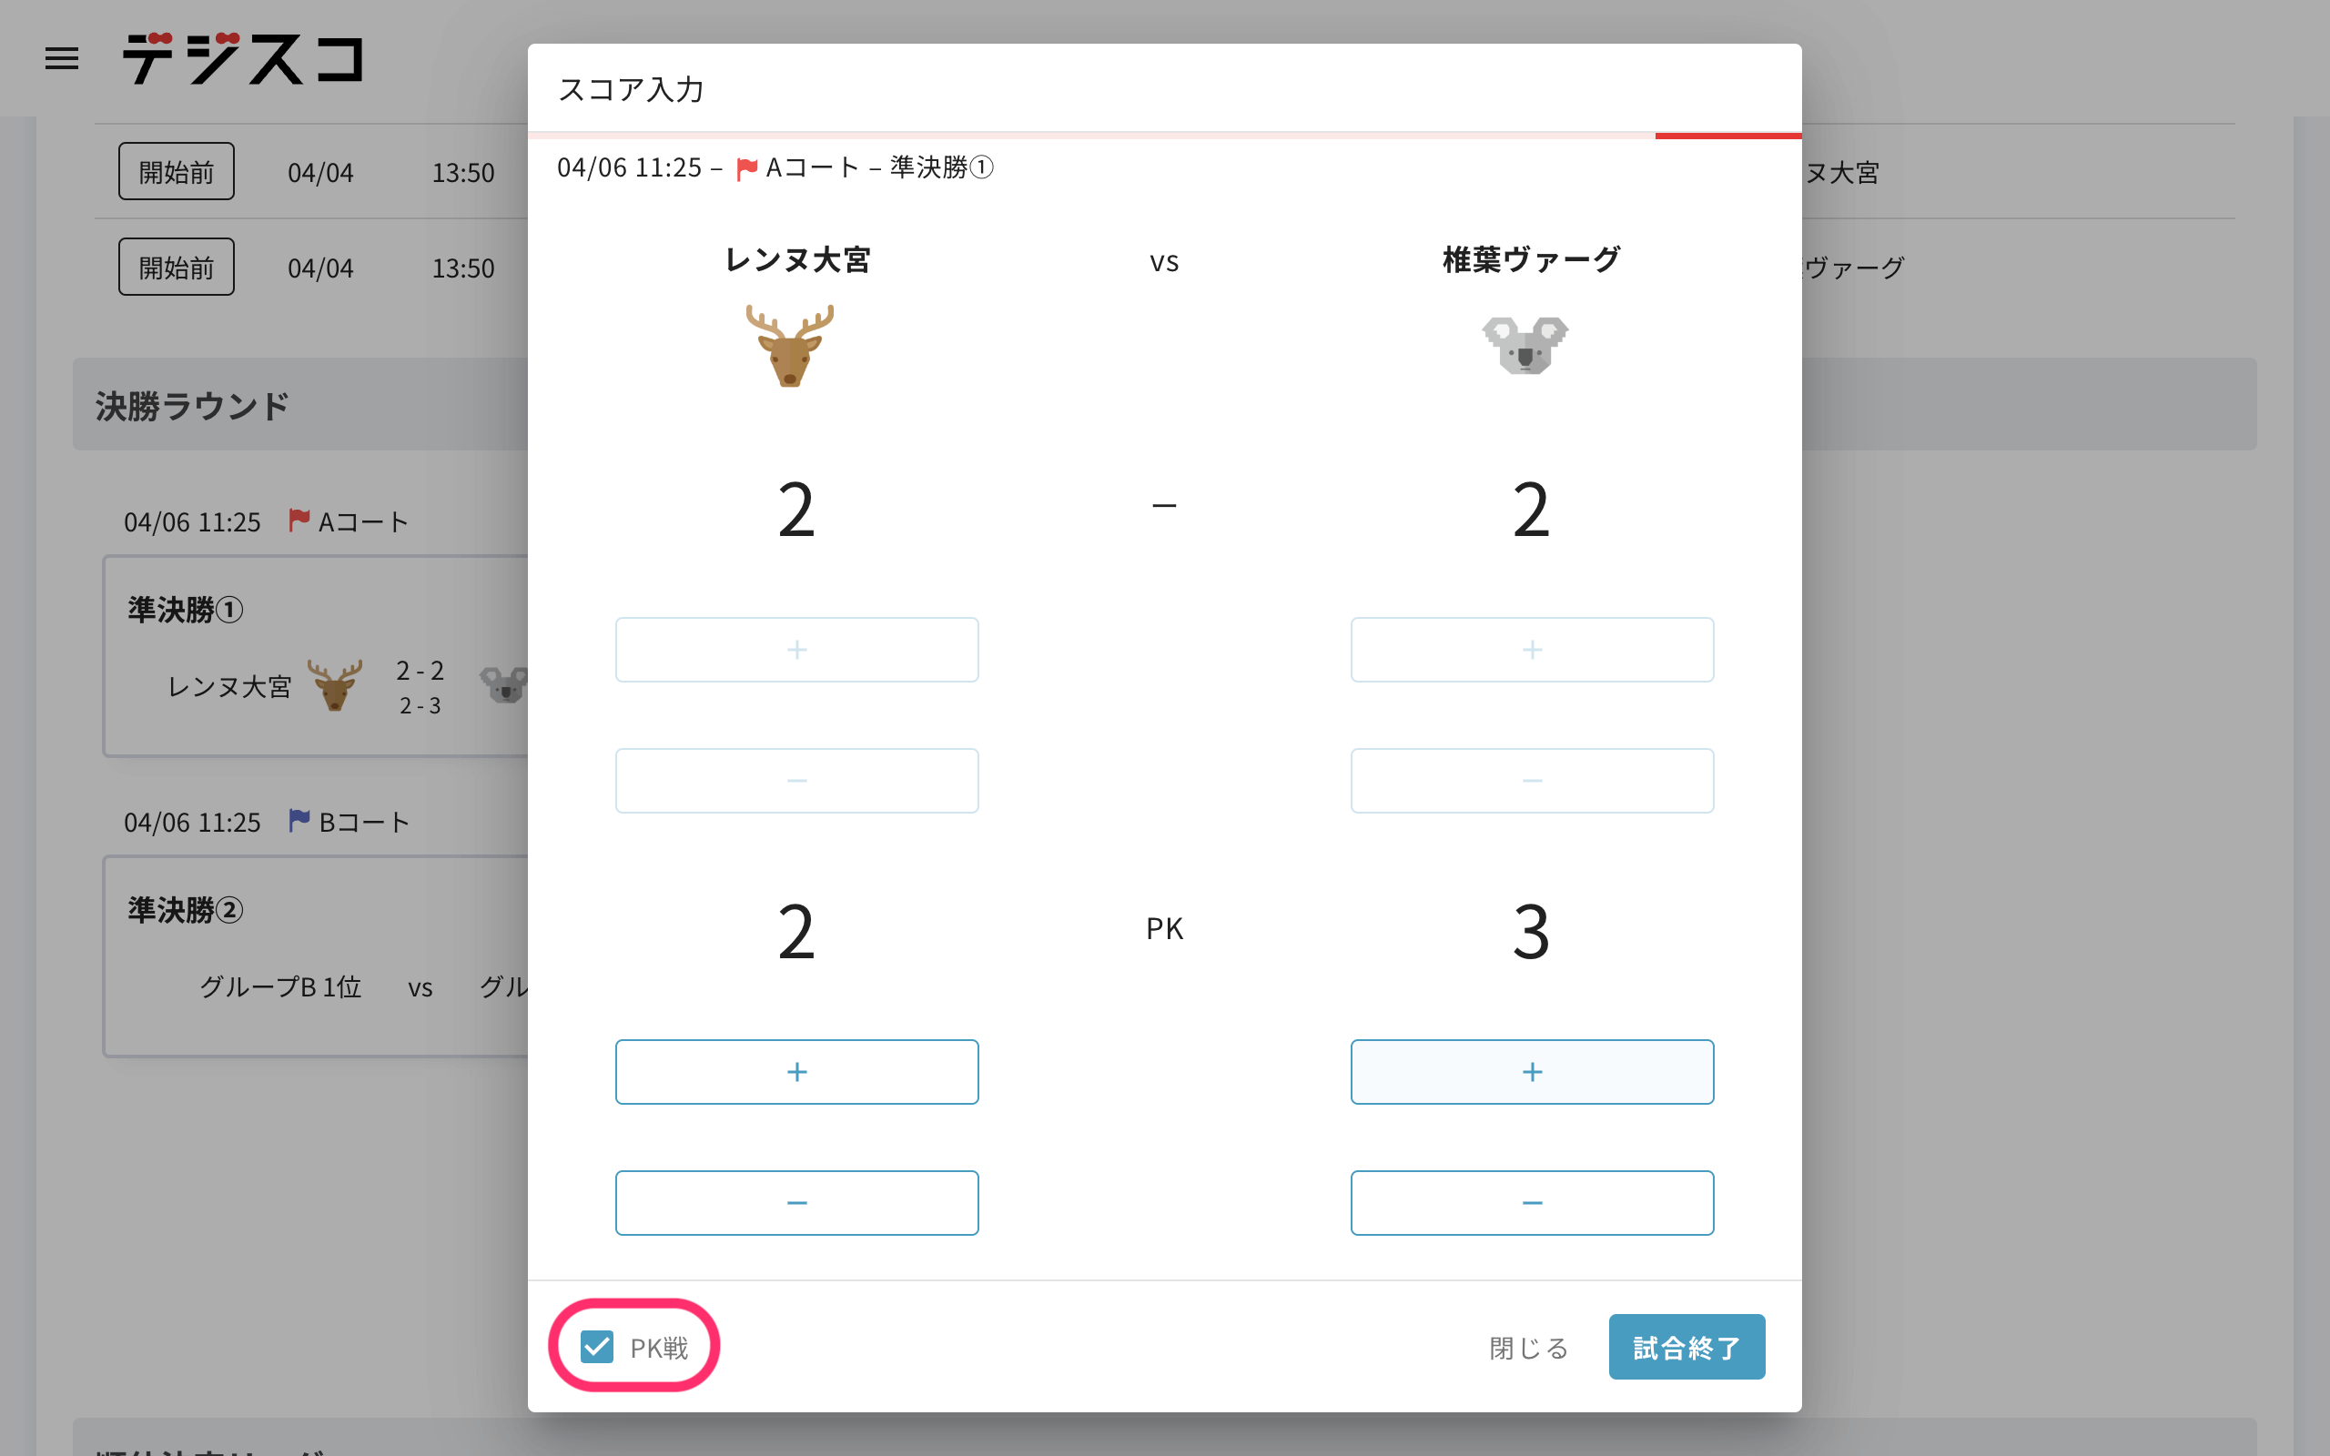Decrease 椎葉ヴァーグ PK score with minus
The width and height of the screenshot is (2330, 1456).
coord(1532,1203)
